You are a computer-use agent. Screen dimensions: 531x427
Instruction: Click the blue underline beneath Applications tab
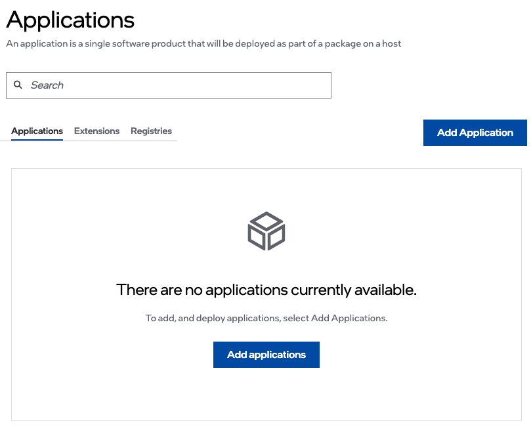(37, 140)
